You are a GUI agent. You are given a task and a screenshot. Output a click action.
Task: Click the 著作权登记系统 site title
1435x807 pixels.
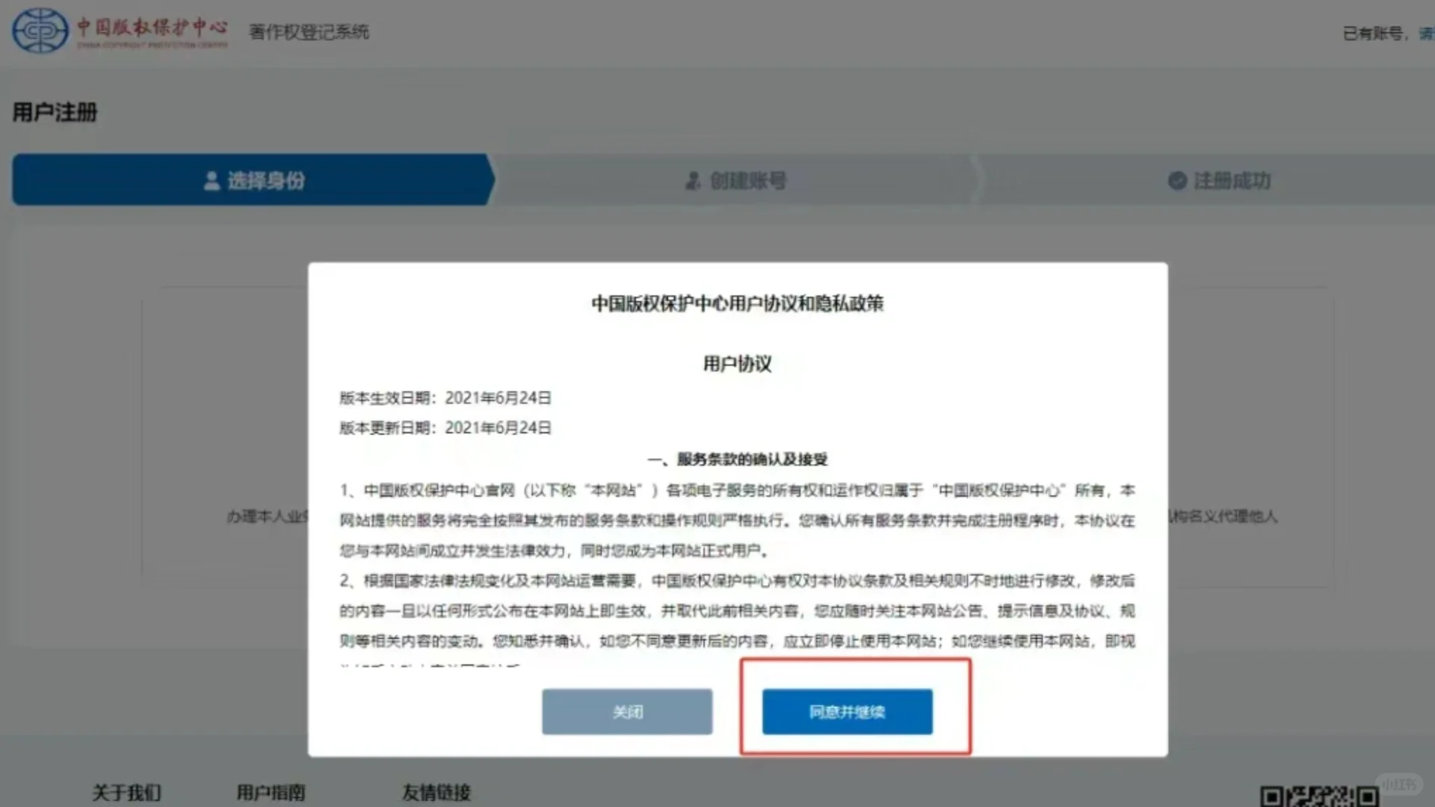(309, 31)
